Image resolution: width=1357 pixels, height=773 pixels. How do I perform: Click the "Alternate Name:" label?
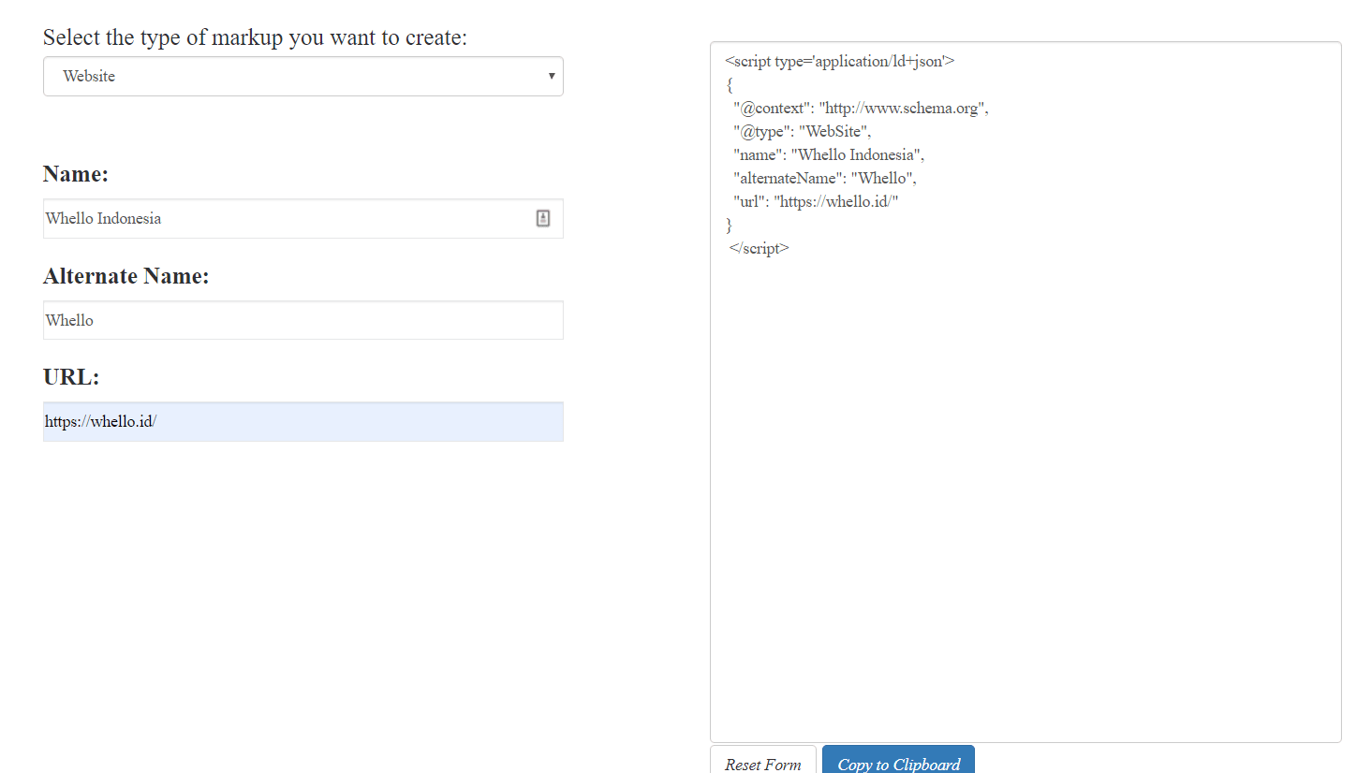coord(126,276)
